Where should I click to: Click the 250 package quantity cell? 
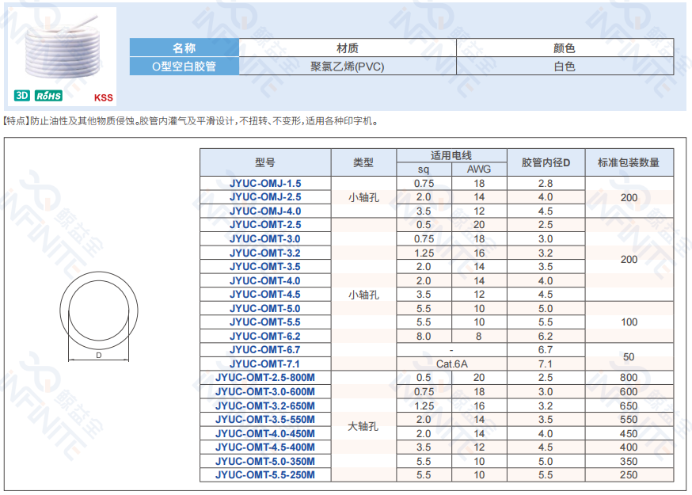click(629, 475)
